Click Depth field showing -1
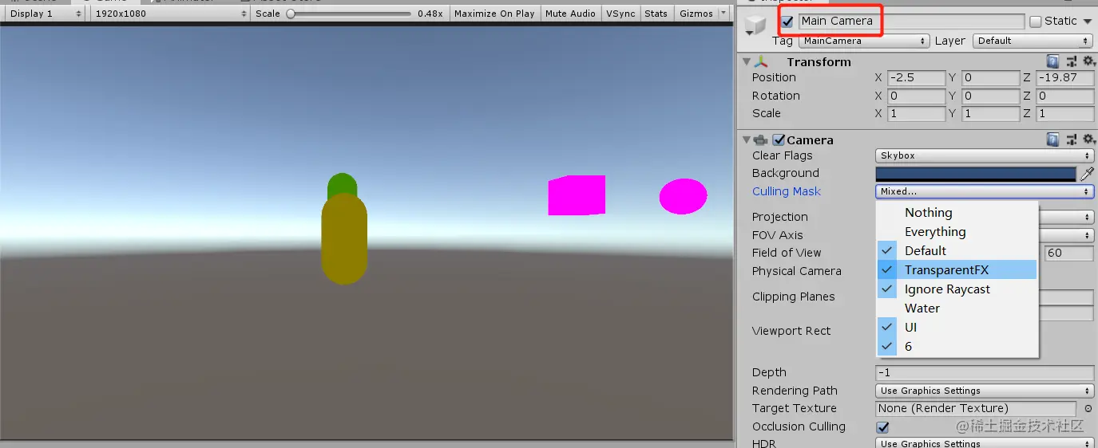Viewport: 1098px width, 448px height. pos(985,372)
